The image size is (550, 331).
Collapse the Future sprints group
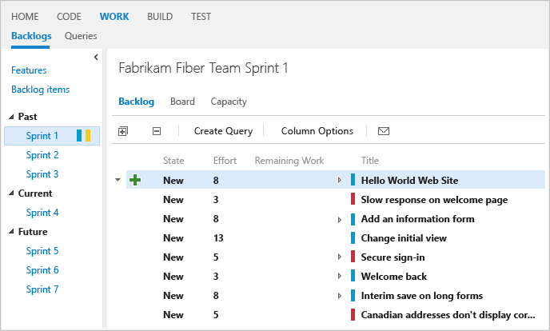click(11, 232)
